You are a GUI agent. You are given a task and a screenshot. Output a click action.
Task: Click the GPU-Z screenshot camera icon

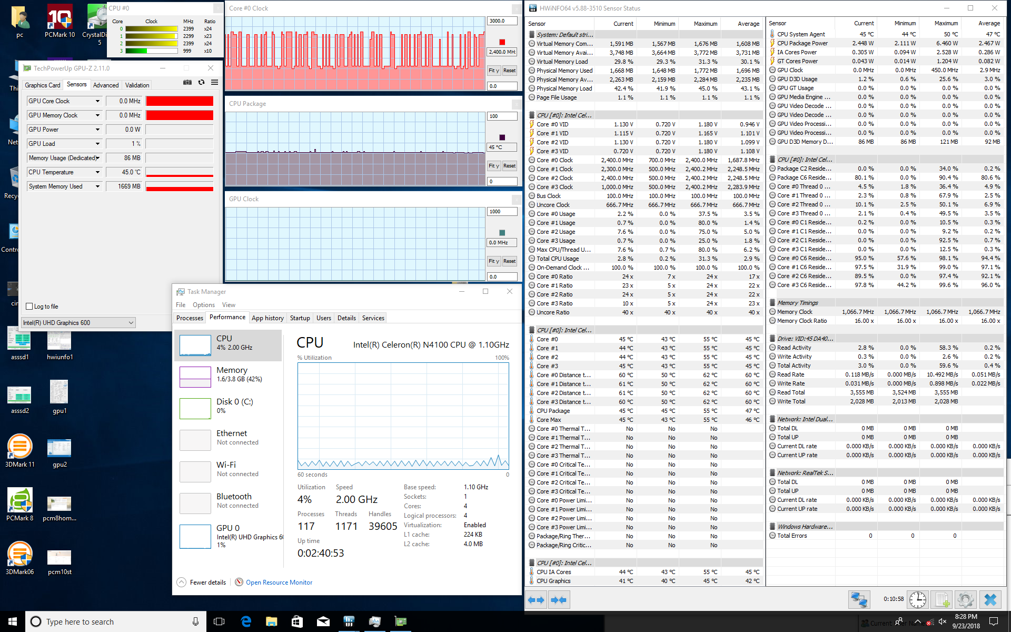(187, 82)
